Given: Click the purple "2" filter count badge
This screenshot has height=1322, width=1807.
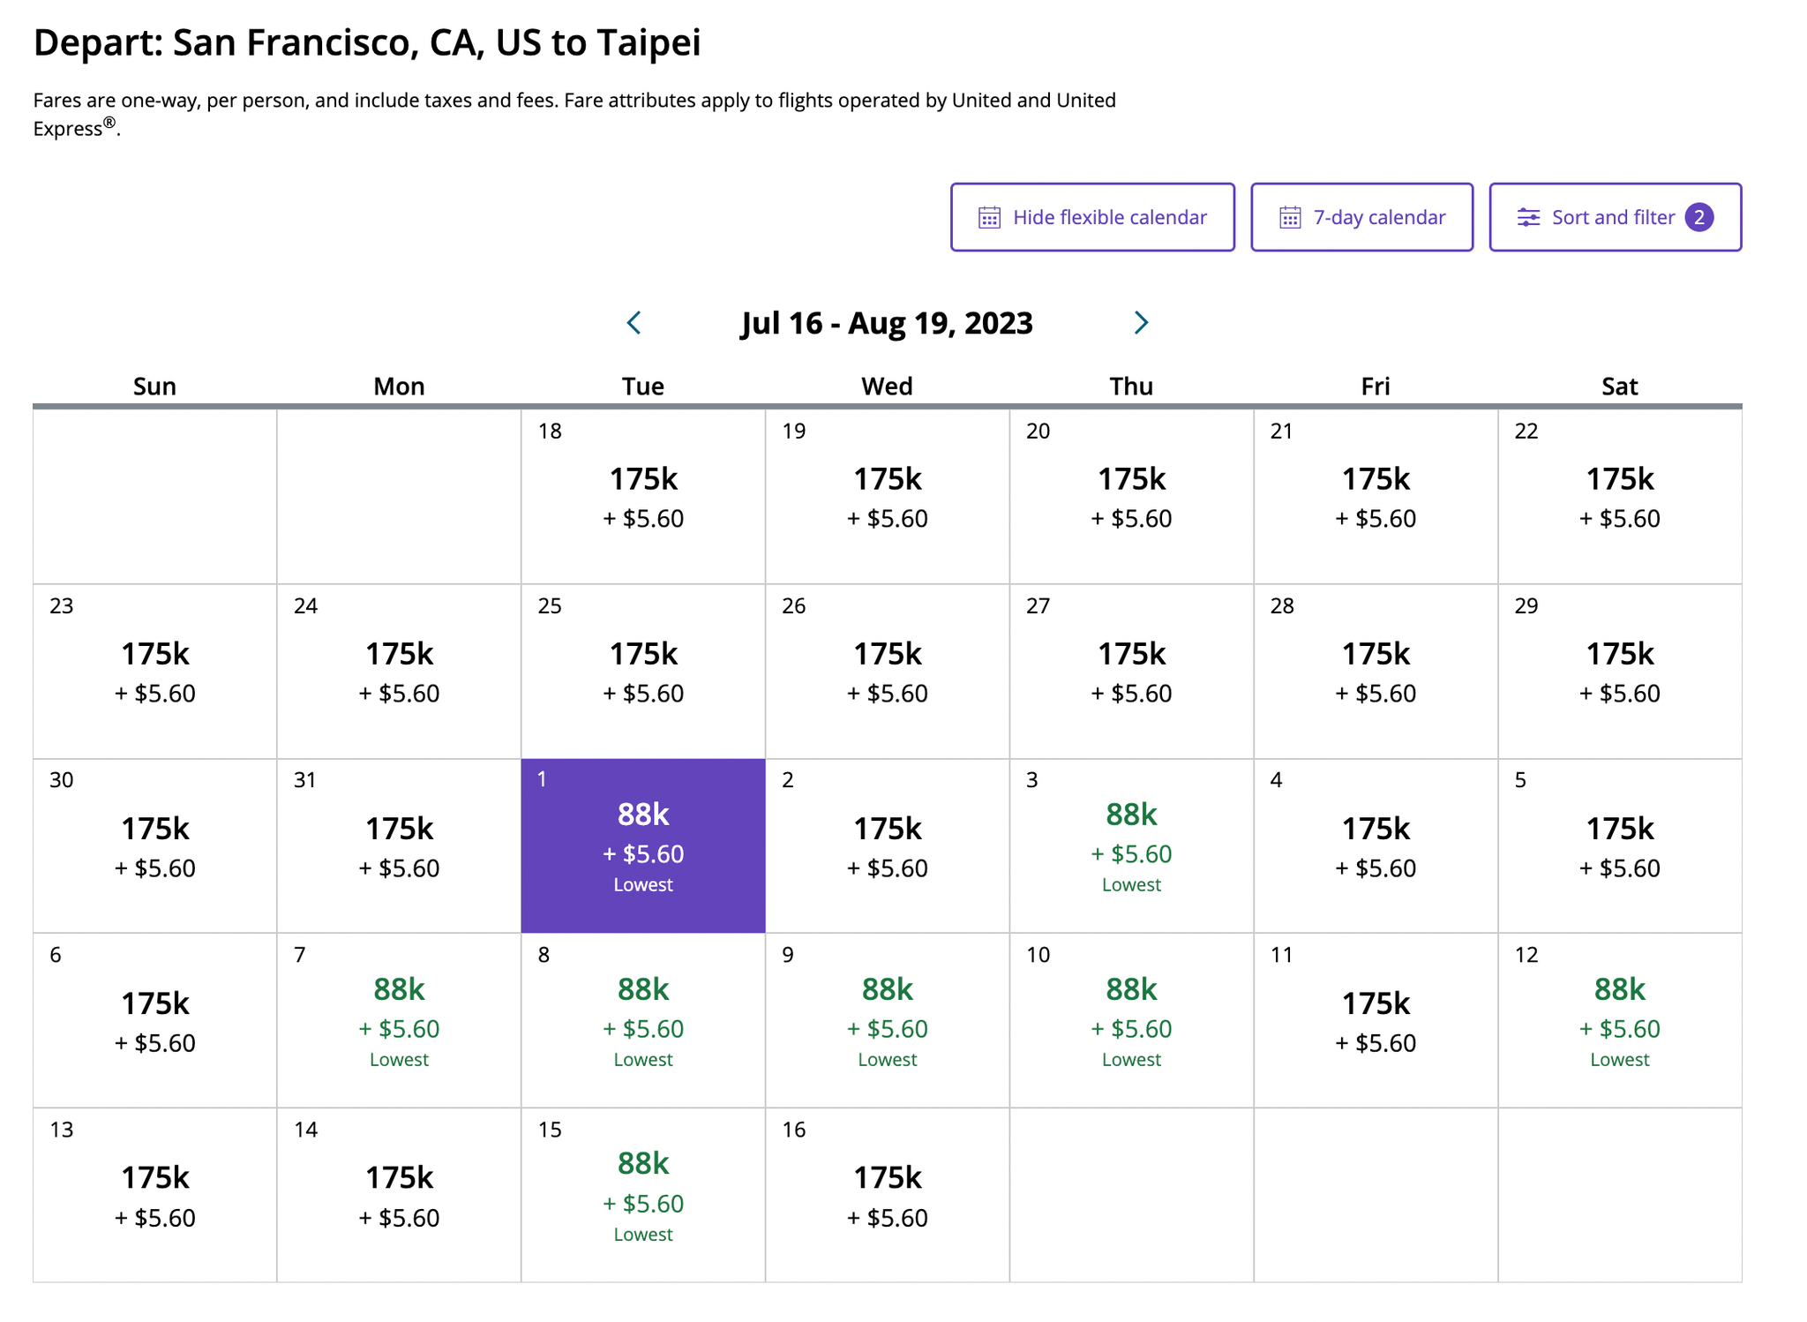Looking at the screenshot, I should [x=1699, y=217].
